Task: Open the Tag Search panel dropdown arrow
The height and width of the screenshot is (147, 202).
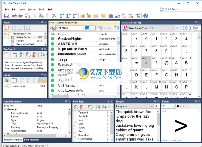Action: coord(39,49)
